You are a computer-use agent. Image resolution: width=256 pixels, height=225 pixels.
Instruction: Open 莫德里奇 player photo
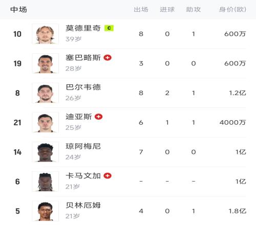(x=46, y=34)
